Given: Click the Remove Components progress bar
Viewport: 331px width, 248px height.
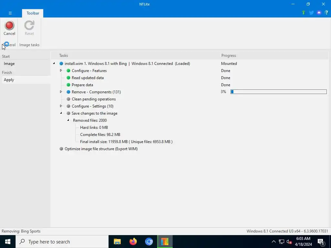Looking at the screenshot, I should [278, 92].
